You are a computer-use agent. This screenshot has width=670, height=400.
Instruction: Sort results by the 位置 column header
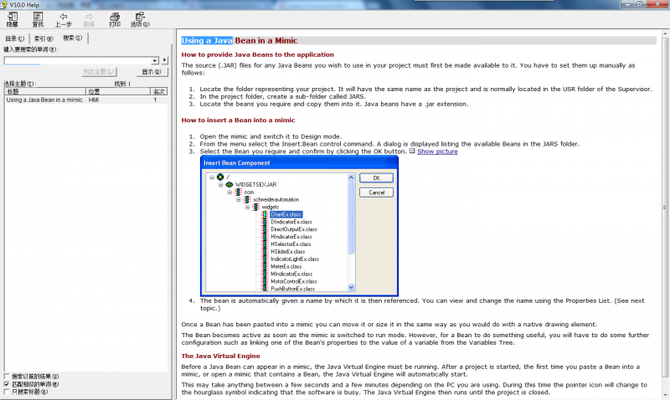118,91
